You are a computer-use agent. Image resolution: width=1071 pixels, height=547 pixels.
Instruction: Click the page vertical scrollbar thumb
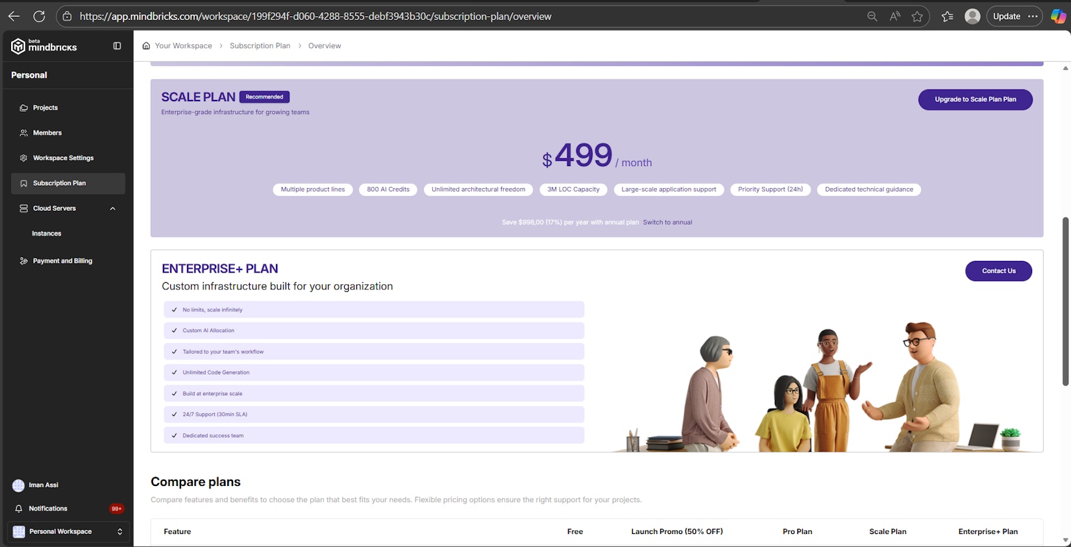(1065, 302)
